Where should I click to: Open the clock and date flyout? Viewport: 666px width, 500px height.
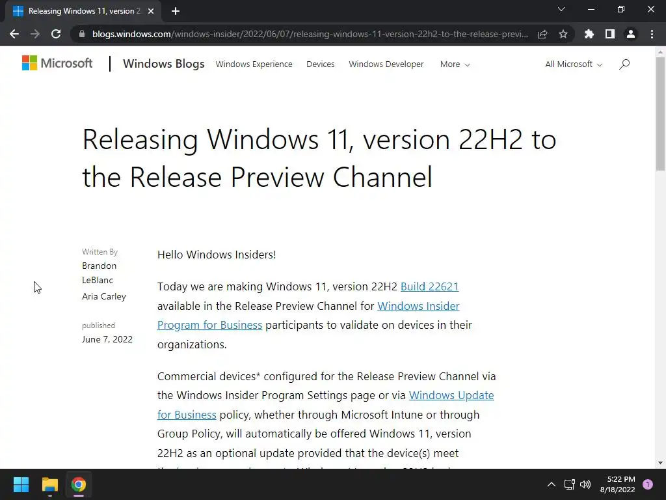(x=618, y=484)
